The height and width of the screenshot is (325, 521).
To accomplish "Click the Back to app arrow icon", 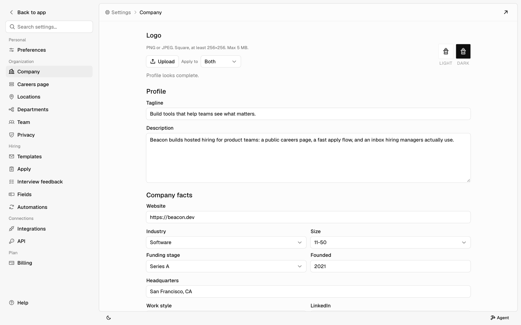I will pyautogui.click(x=12, y=12).
